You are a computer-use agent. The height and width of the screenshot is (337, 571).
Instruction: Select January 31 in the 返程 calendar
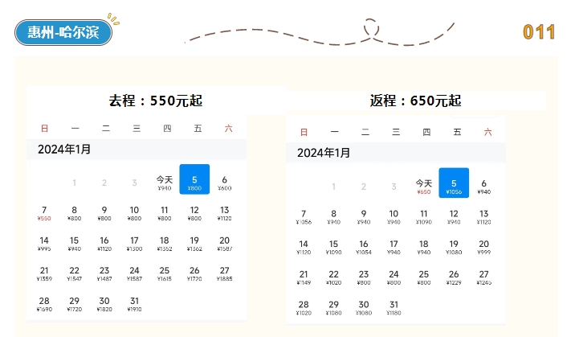(394, 307)
